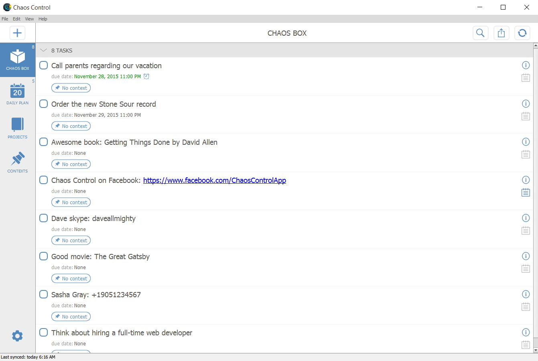Click the 8 TASKS header label
Viewport: 538px width, 361px height.
click(62, 51)
